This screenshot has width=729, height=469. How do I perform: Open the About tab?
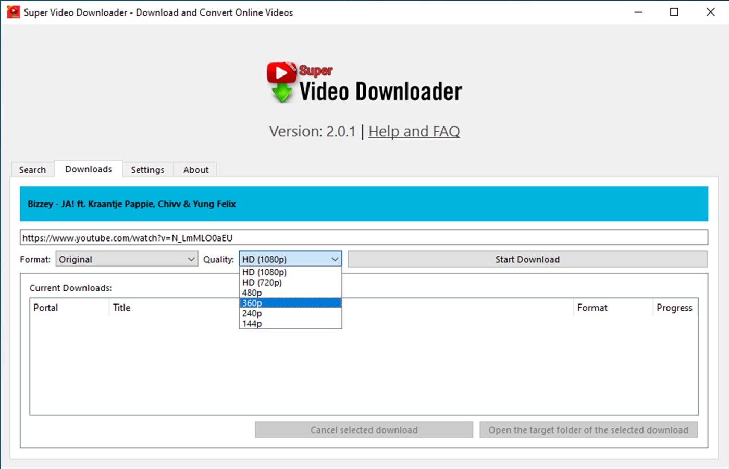pyautogui.click(x=196, y=170)
